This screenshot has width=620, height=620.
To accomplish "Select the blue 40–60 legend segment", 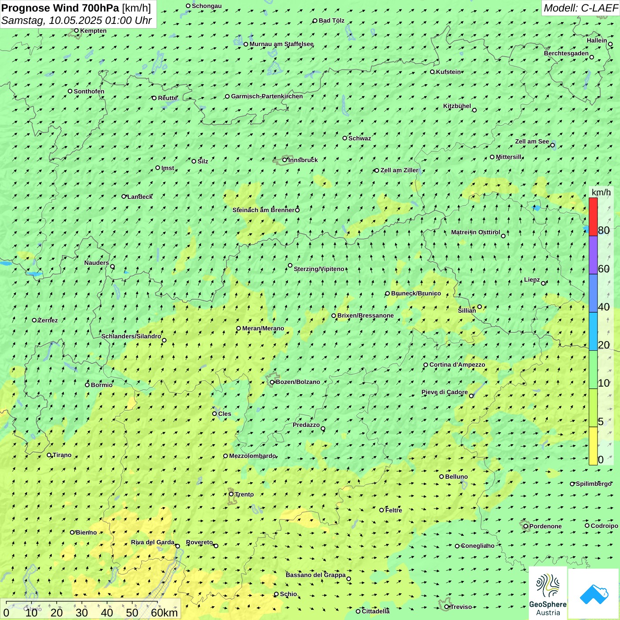I will pos(593,293).
